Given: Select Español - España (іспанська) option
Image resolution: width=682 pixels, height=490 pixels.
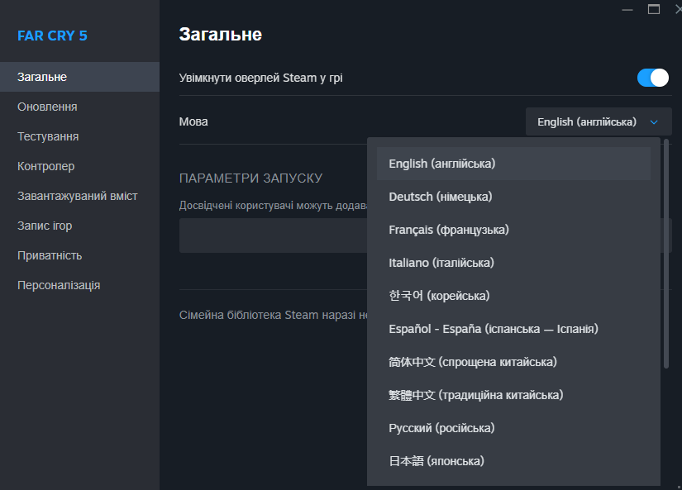Looking at the screenshot, I should (x=513, y=329).
